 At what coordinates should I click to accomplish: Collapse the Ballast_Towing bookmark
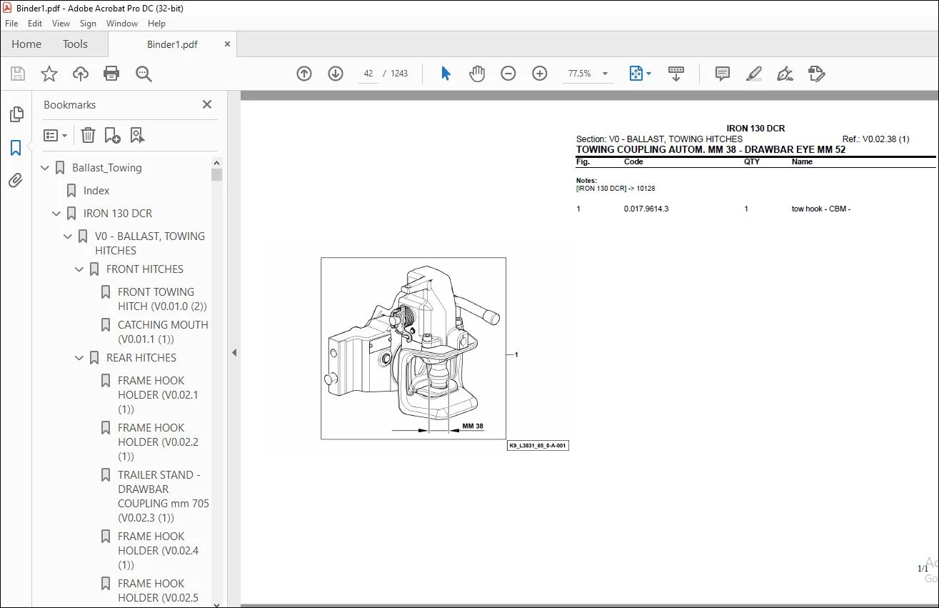click(46, 168)
